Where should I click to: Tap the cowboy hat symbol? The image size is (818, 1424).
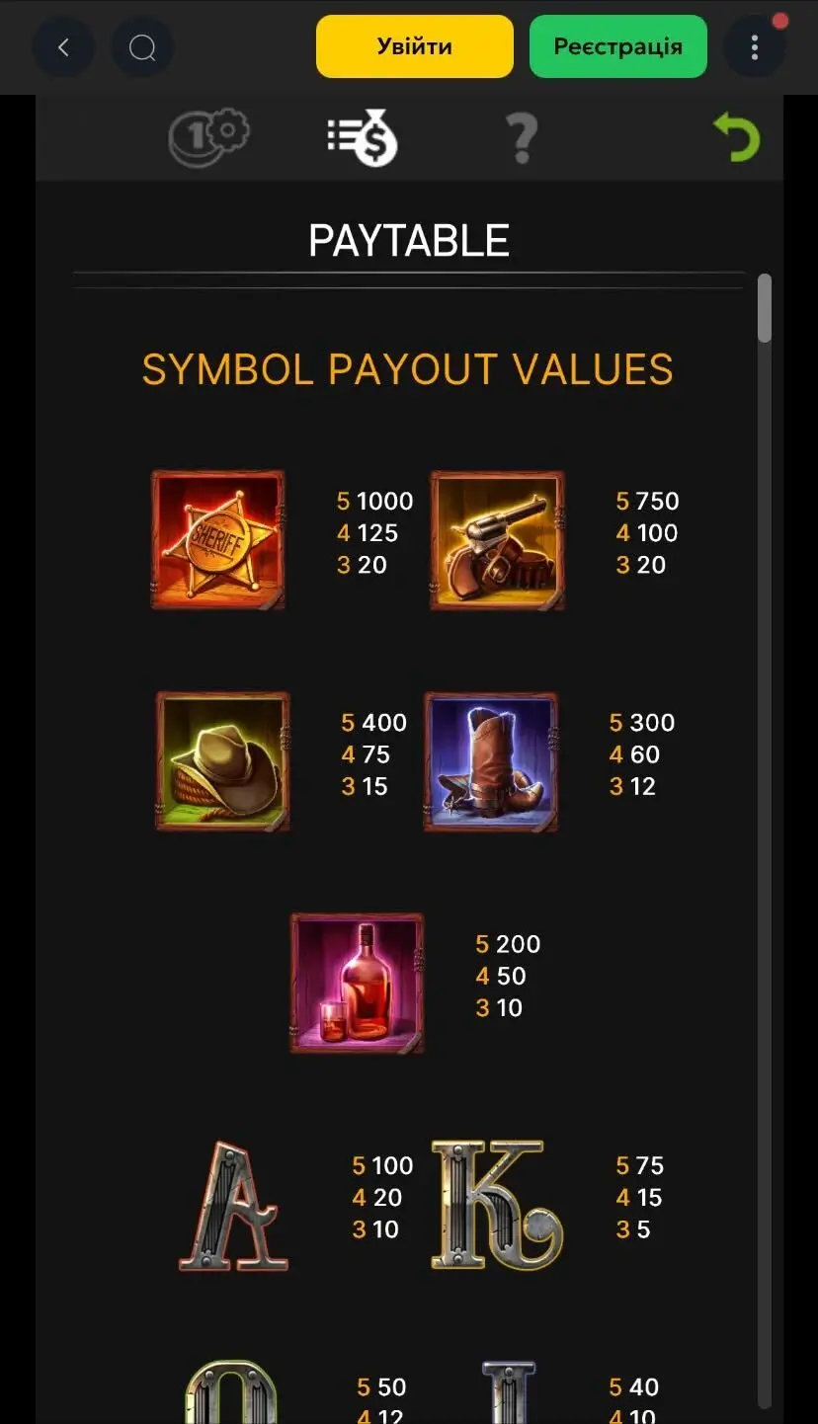tap(223, 760)
